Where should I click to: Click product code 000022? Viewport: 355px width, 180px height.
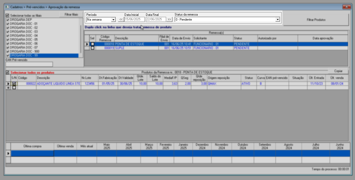pyautogui.click(x=27, y=84)
